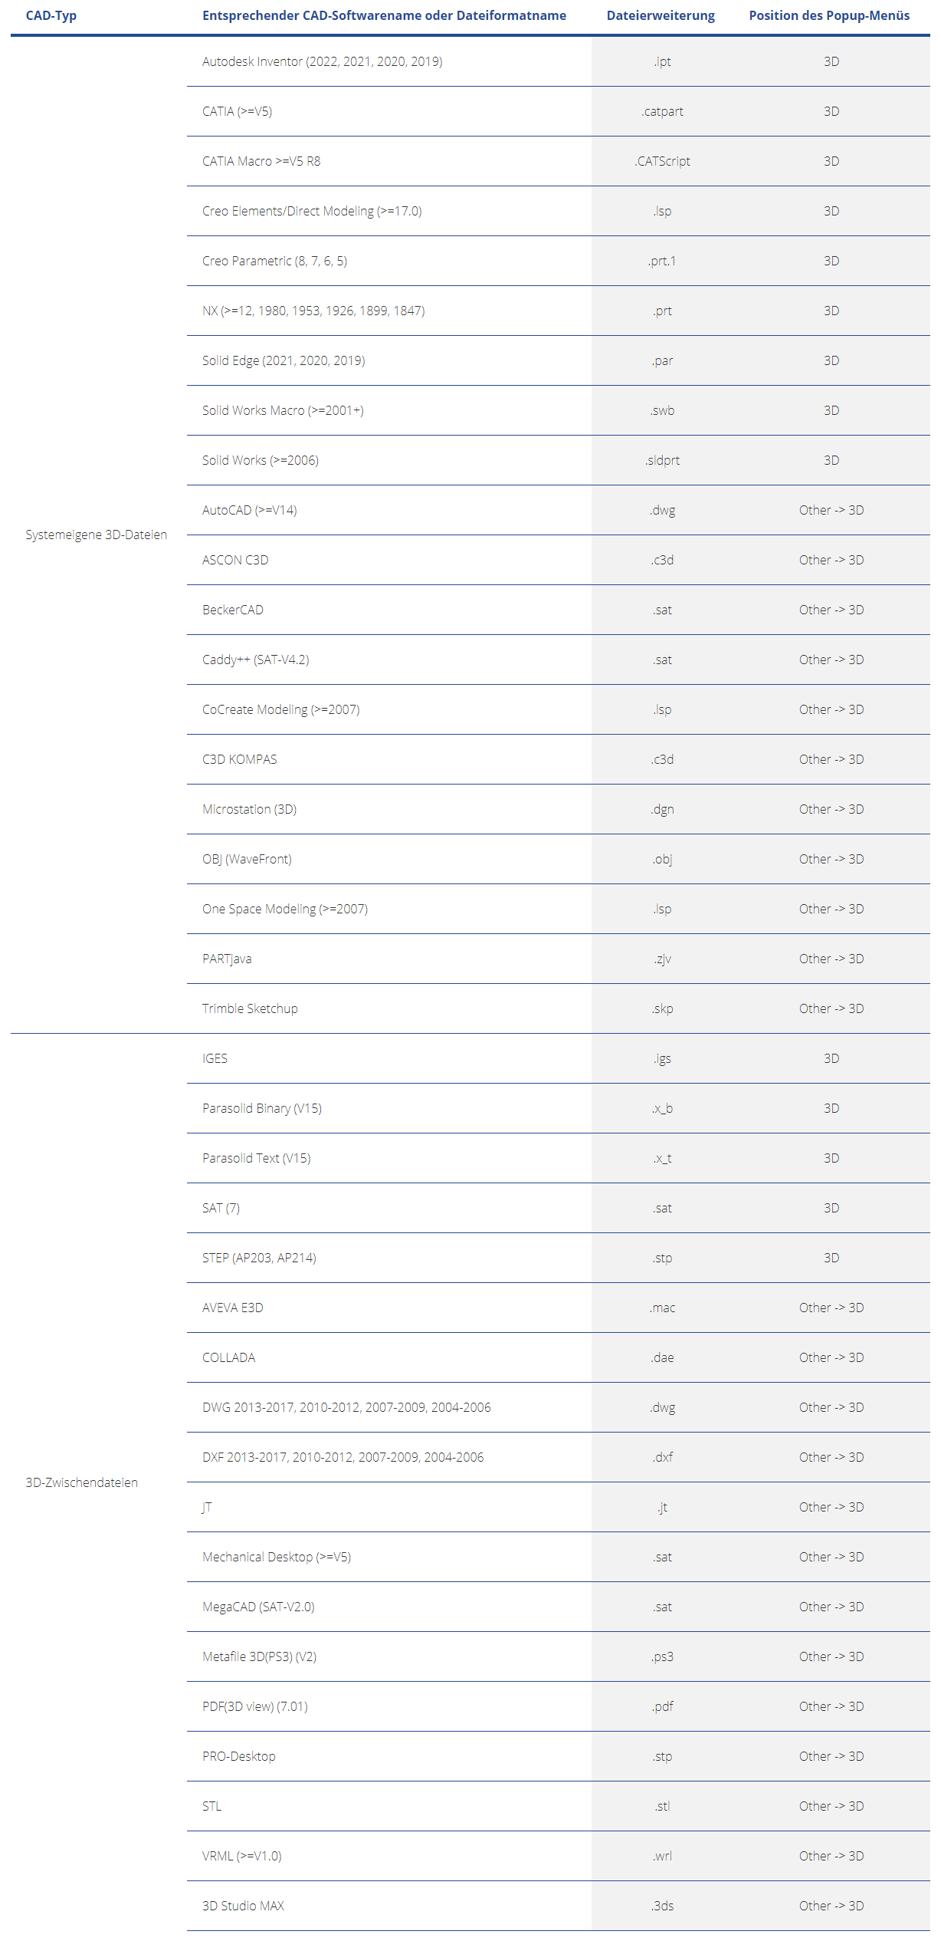This screenshot has width=941, height=1941.
Task: Select "Position des Popup-Menüs" header
Action: (829, 15)
